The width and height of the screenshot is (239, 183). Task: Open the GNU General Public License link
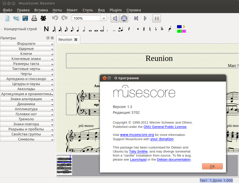(x=165, y=127)
